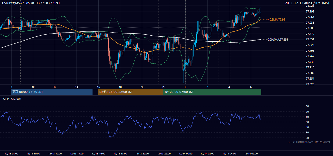The width and height of the screenshot is (333, 156).
Task: Click the 12/13 20:00 bottom timeline label
Action: (x=142, y=154)
